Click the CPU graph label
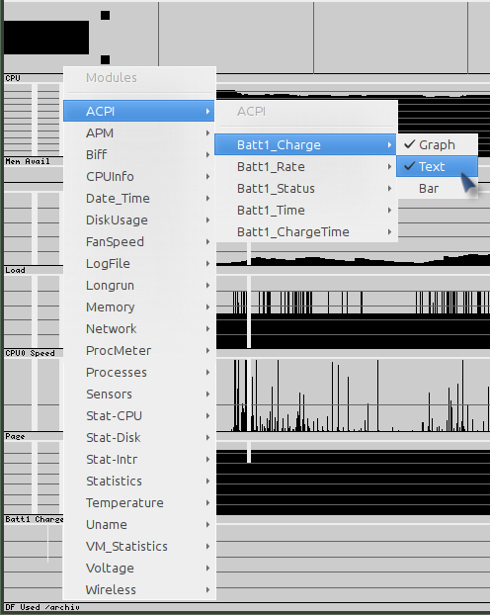The image size is (490, 615). pos(13,78)
